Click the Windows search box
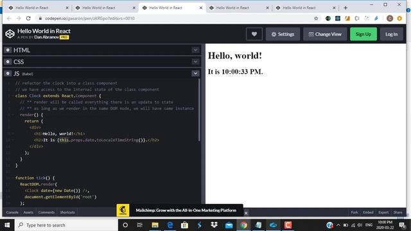Image resolution: width=411 pixels, height=231 pixels. click(66, 225)
